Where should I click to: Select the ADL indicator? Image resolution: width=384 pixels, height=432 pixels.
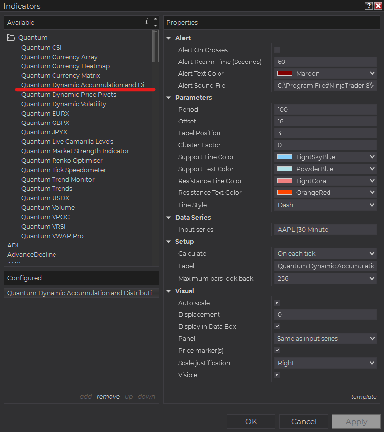[14, 245]
